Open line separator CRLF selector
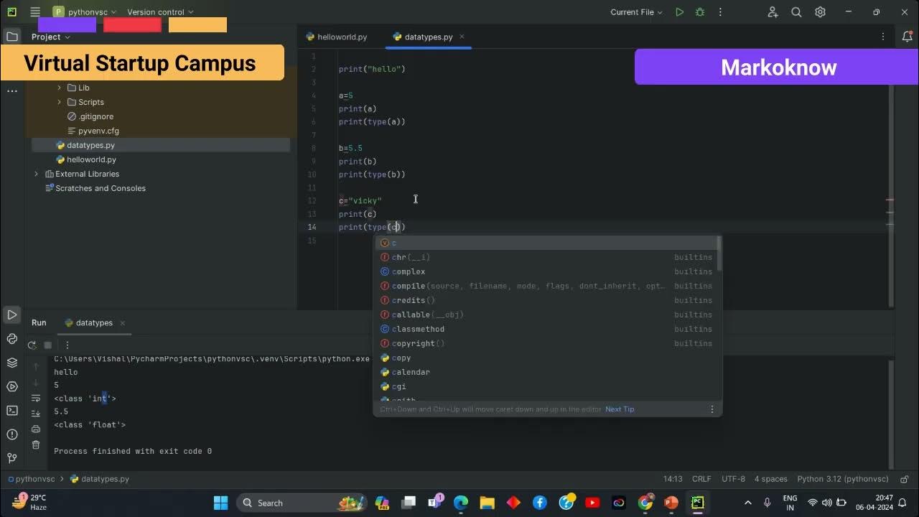The width and height of the screenshot is (919, 517). coord(701,479)
